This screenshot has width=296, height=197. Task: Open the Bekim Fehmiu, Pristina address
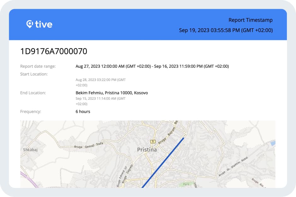112,93
